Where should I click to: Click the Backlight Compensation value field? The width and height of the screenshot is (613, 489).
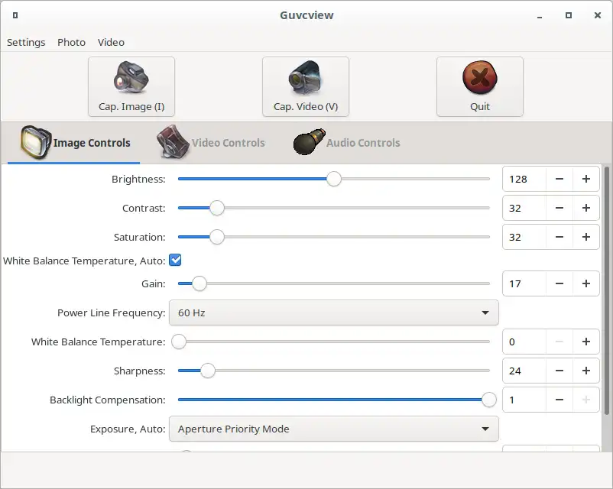pyautogui.click(x=524, y=400)
